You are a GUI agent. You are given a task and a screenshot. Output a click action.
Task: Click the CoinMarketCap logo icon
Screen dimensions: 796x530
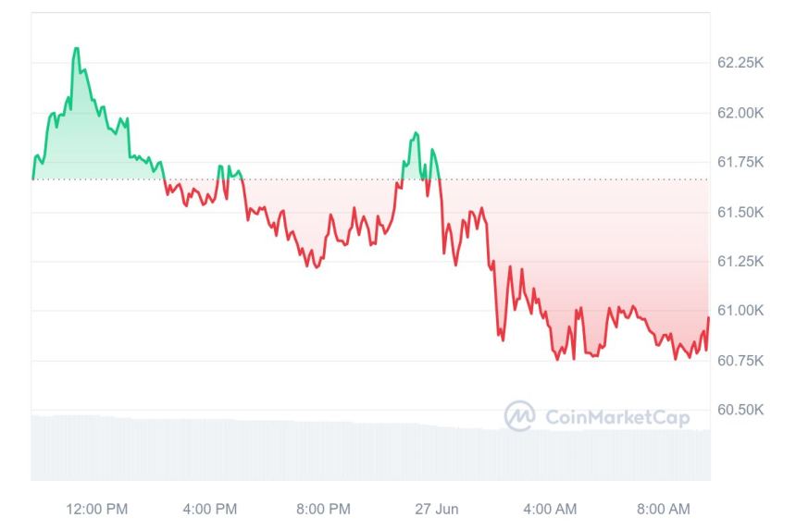pos(519,416)
